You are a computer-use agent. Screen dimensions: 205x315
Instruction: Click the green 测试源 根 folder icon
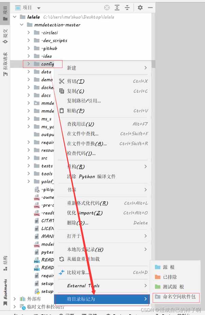click(x=158, y=287)
